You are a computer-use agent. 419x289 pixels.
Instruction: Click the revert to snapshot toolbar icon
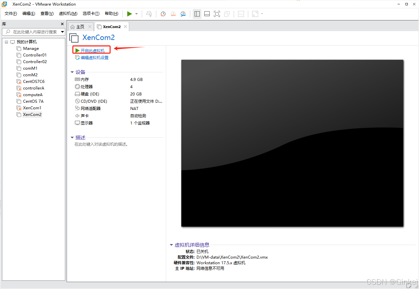point(173,14)
